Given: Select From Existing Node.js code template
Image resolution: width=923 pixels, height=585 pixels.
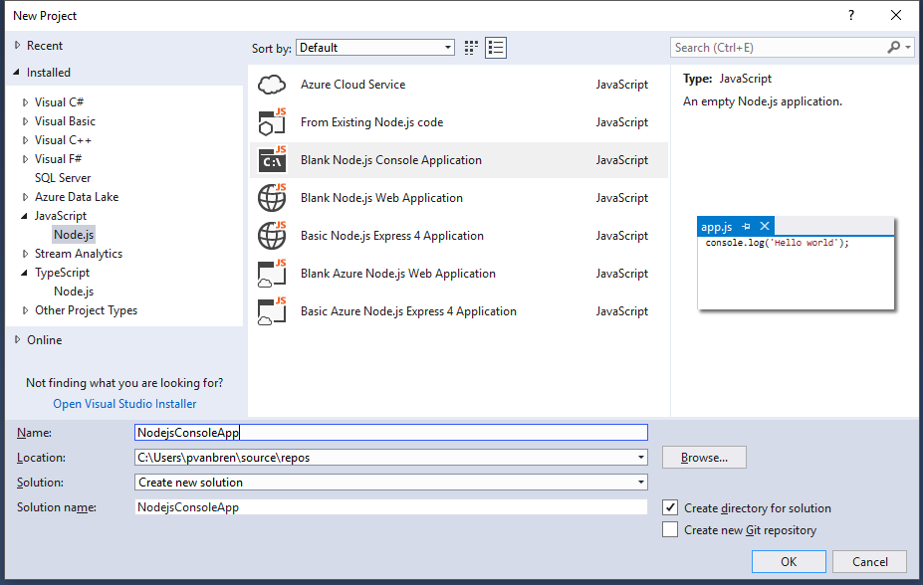Looking at the screenshot, I should [x=459, y=122].
